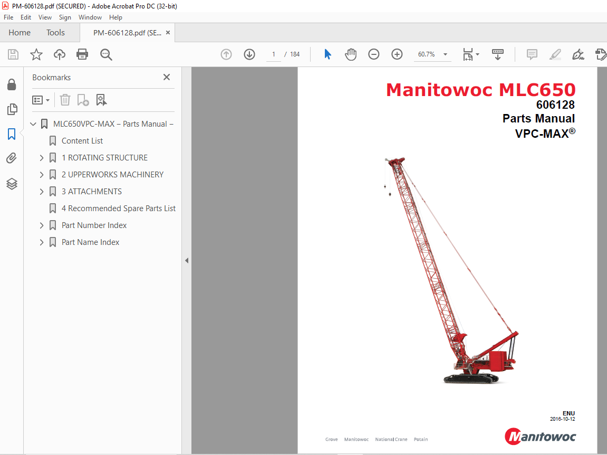Find the current bookmark
The height and width of the screenshot is (455, 607).
pos(101,100)
